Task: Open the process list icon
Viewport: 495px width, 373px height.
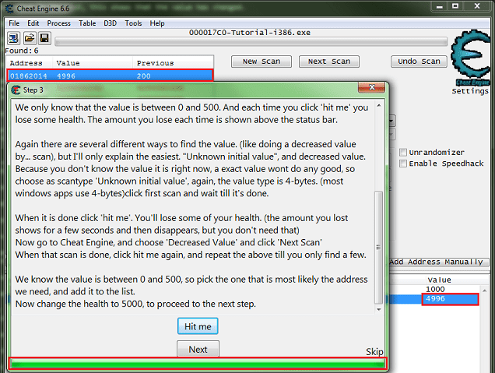Action: coord(13,38)
